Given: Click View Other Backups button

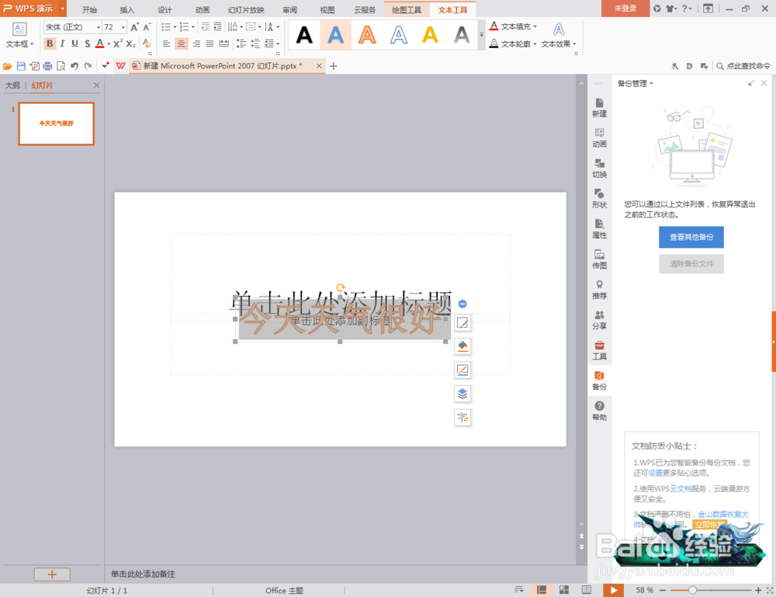Looking at the screenshot, I should click(x=691, y=237).
